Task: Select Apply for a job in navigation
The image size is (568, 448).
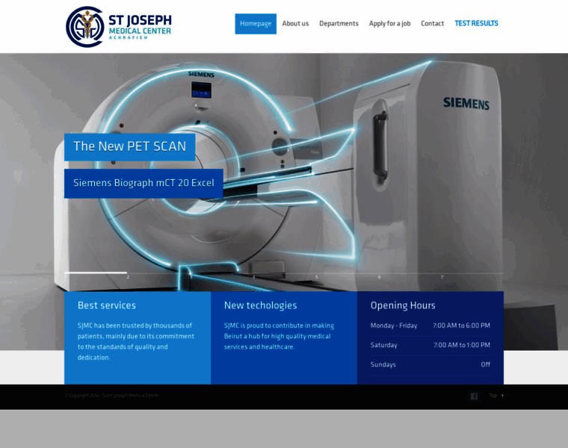Action: 389,24
